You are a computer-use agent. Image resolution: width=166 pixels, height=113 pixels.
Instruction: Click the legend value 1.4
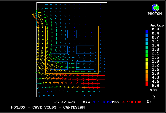(x=155, y=45)
